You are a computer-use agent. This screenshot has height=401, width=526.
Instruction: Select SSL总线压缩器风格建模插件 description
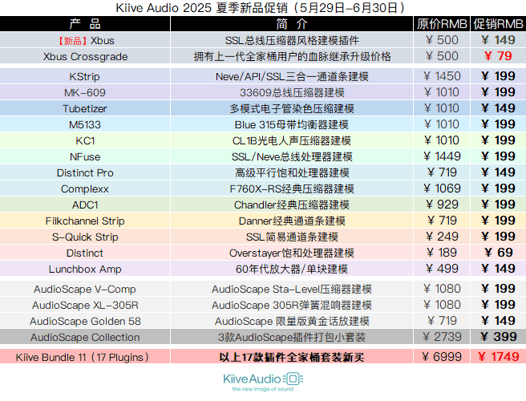pos(292,41)
